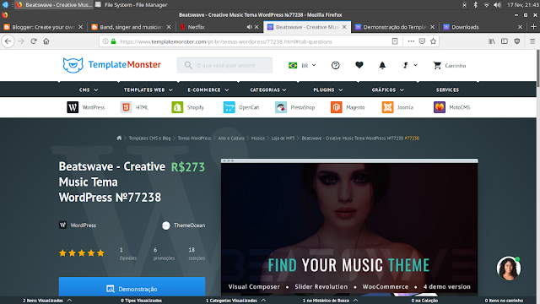Image resolution: width=540 pixels, height=304 pixels.
Task: Open the favorites heart icon
Action: [359, 65]
